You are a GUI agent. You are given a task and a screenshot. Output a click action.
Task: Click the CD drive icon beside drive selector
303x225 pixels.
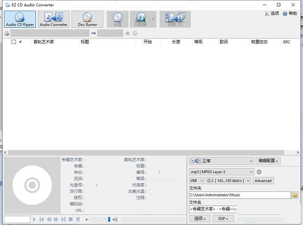7,33
